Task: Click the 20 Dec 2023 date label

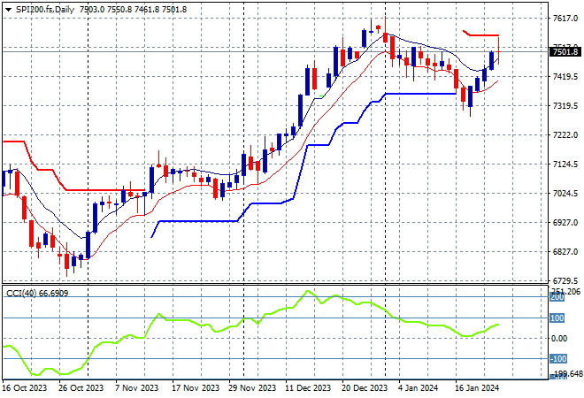Action: pos(365,388)
